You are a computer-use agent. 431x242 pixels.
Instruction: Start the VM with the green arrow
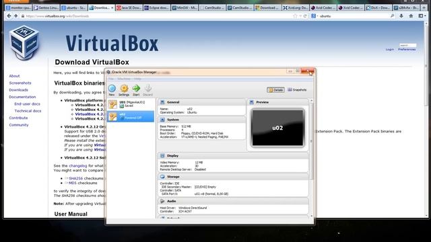tap(136, 88)
